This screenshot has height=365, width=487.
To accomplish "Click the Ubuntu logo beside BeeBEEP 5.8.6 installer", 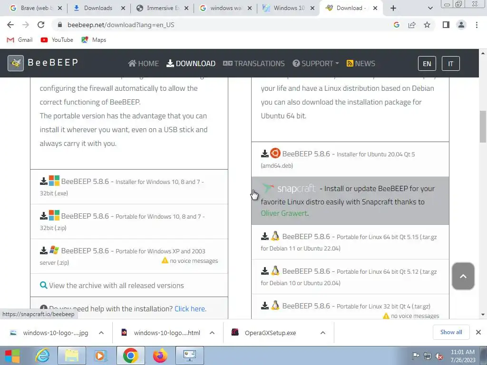I will pos(275,154).
